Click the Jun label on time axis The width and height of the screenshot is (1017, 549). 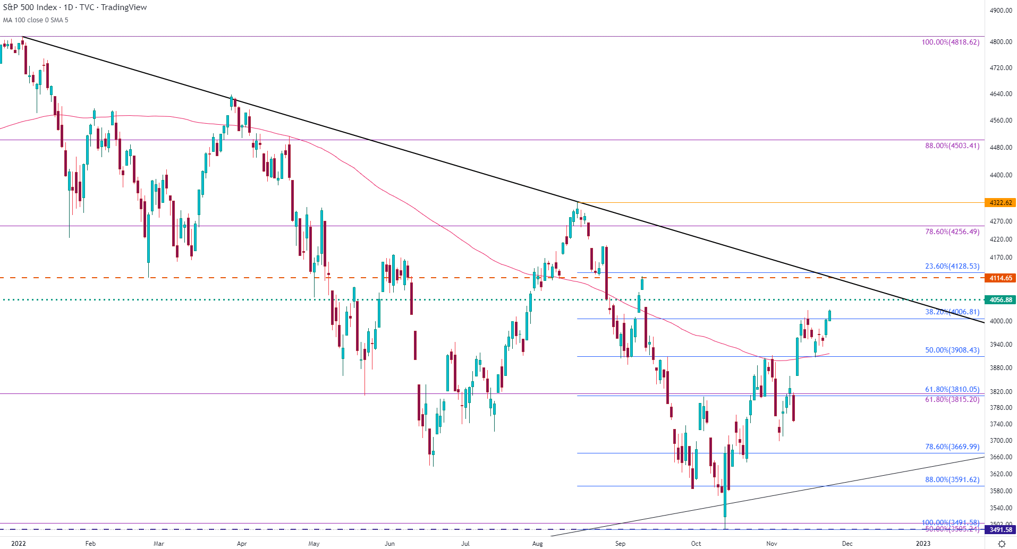[x=390, y=544]
